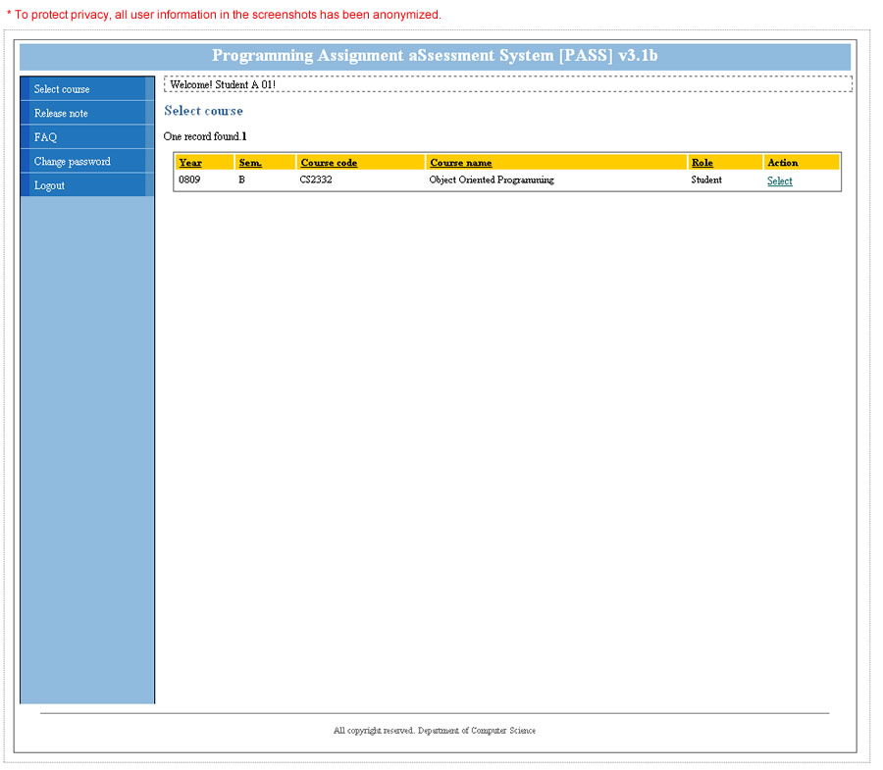
Task: Sort by the Course code header
Action: tap(329, 163)
